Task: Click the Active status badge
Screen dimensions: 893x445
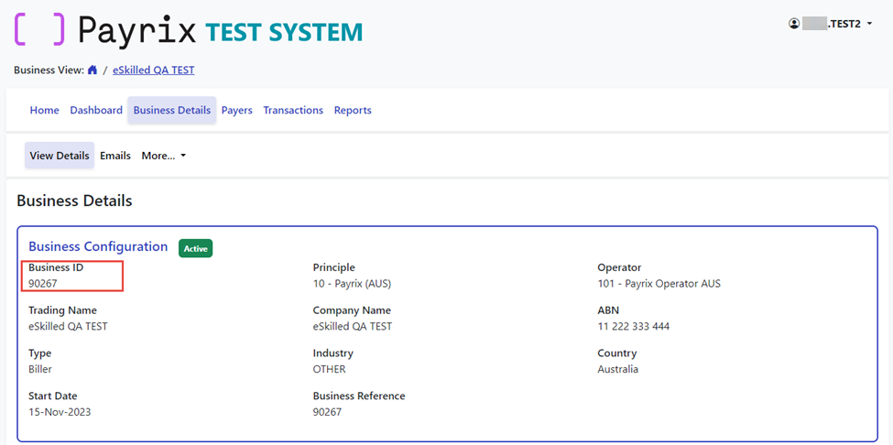Action: pos(195,248)
